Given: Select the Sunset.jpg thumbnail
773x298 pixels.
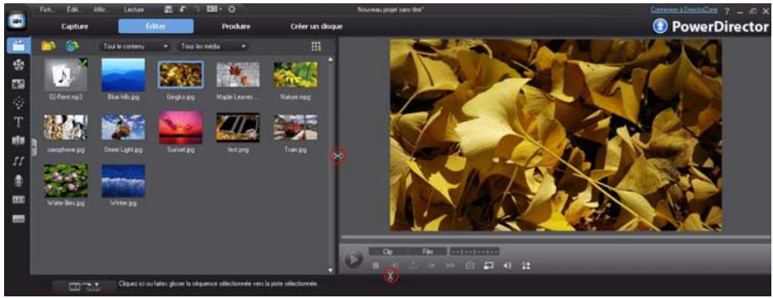Looking at the screenshot, I should [x=181, y=128].
